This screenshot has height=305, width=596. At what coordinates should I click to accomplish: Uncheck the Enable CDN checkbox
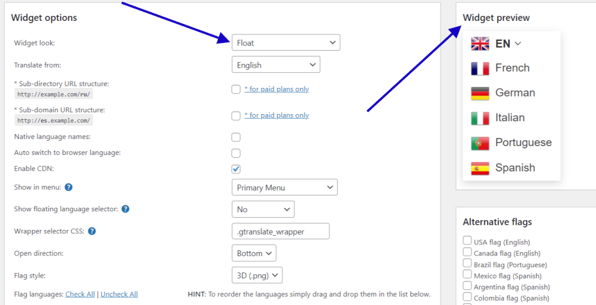tap(236, 169)
